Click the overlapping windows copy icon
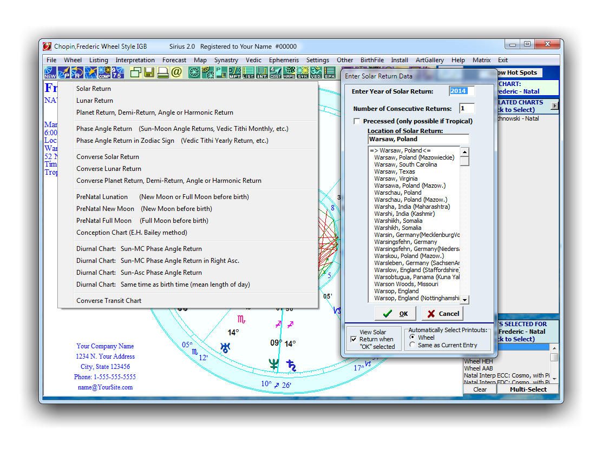Image resolution: width=602 pixels, height=463 pixels. coord(135,72)
